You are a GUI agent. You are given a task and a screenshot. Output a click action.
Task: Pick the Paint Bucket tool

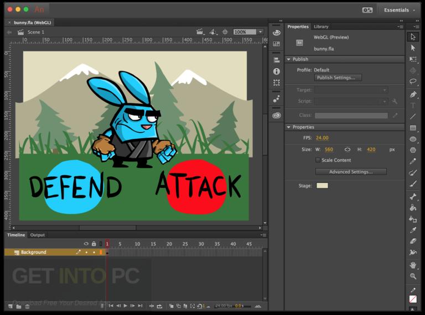(x=413, y=208)
